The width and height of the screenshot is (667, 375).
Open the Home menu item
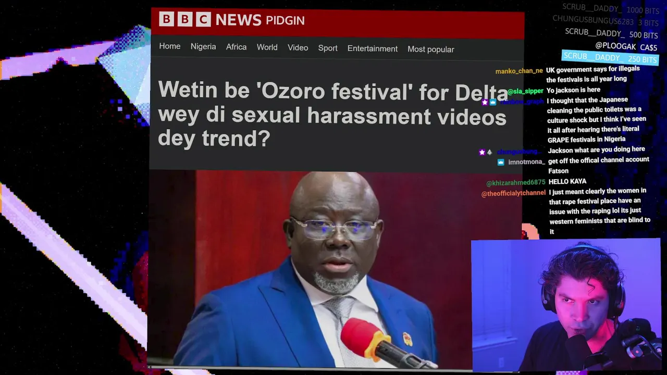[x=170, y=46]
